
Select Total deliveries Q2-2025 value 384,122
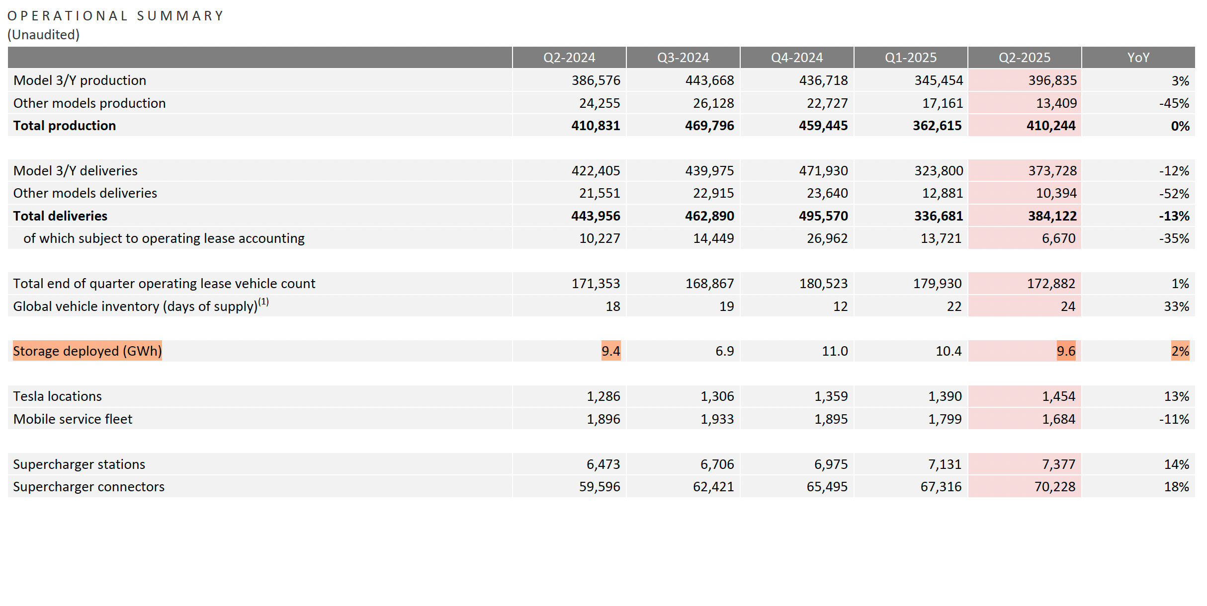click(x=1052, y=216)
